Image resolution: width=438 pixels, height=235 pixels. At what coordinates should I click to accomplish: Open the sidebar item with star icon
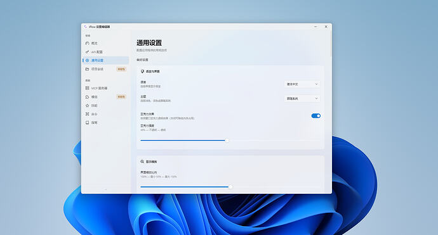106,105
